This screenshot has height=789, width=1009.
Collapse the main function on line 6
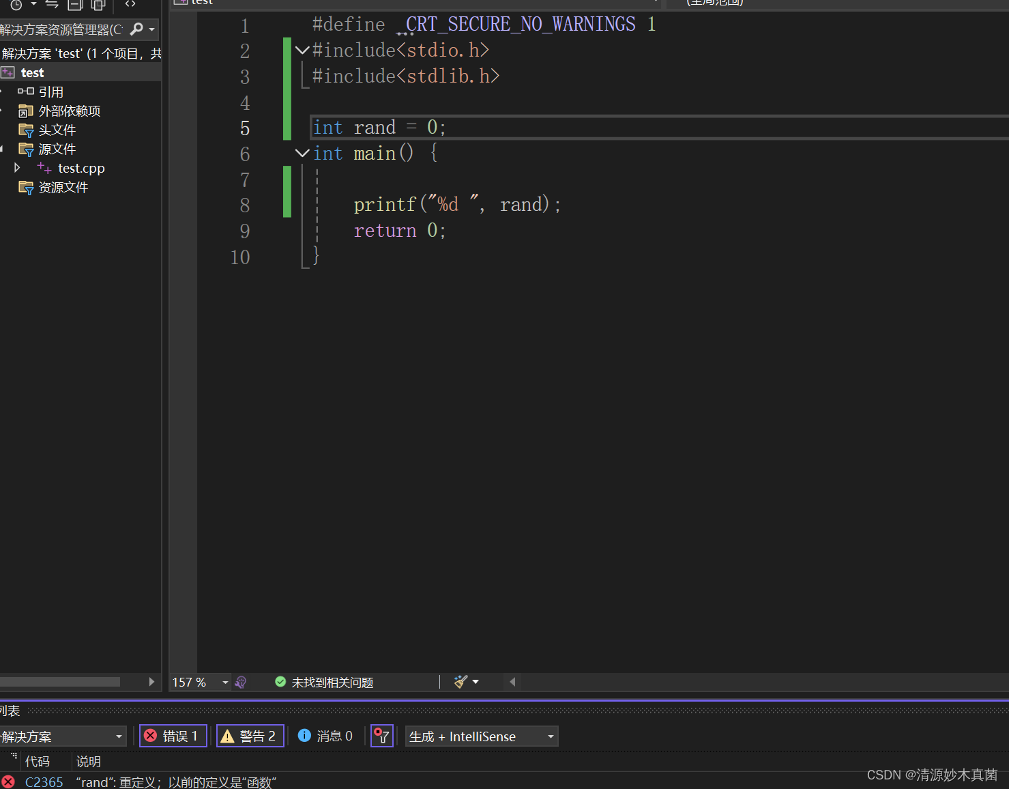(302, 153)
